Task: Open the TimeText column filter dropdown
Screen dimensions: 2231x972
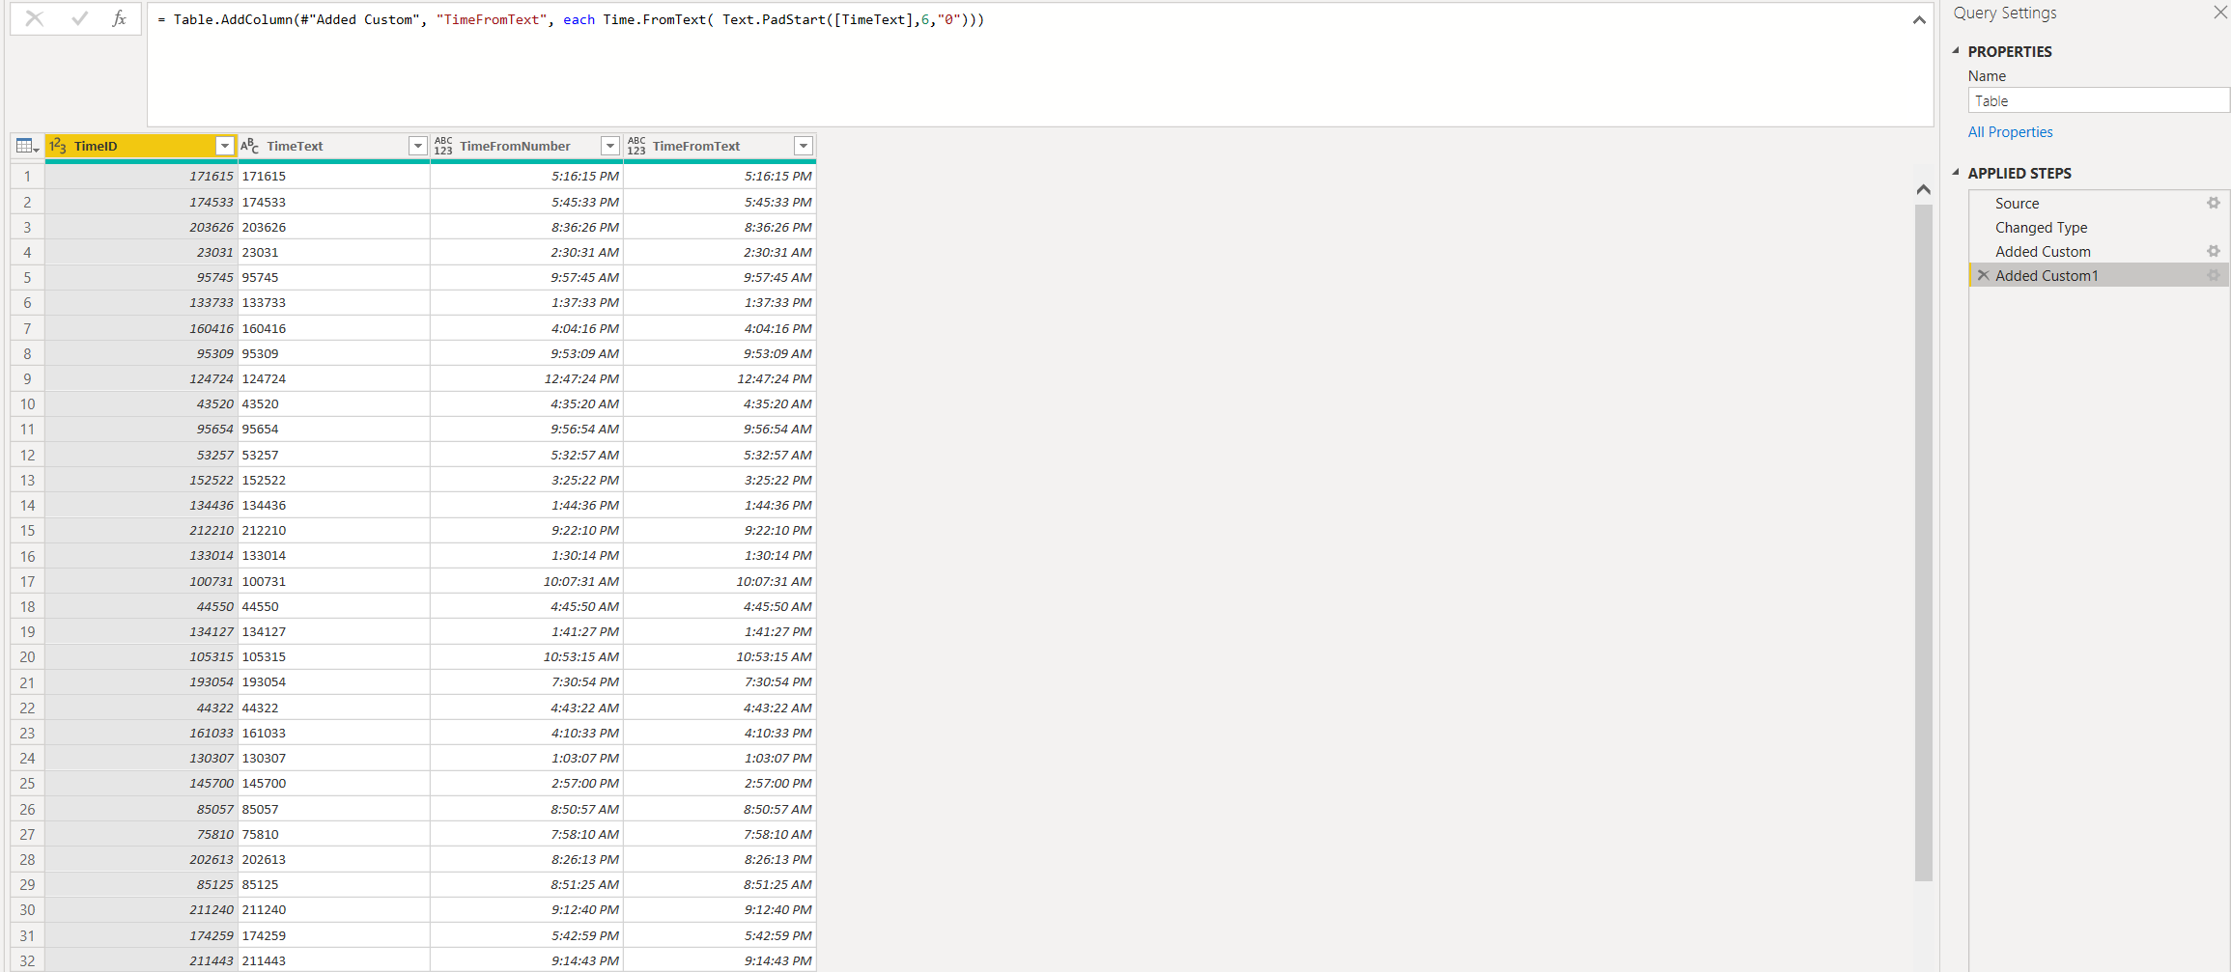Action: click(x=417, y=146)
